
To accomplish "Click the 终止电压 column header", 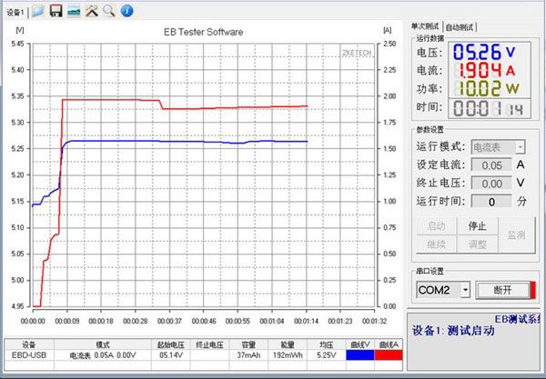I will [209, 344].
